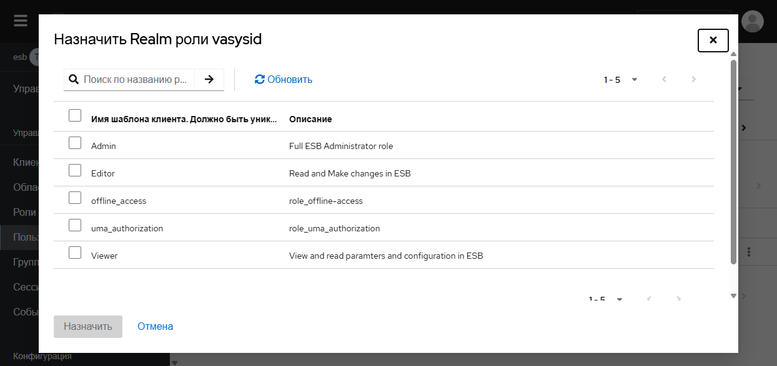Image resolution: width=777 pixels, height=366 pixels.
Task: Click the Отмена link
Action: 156,326
